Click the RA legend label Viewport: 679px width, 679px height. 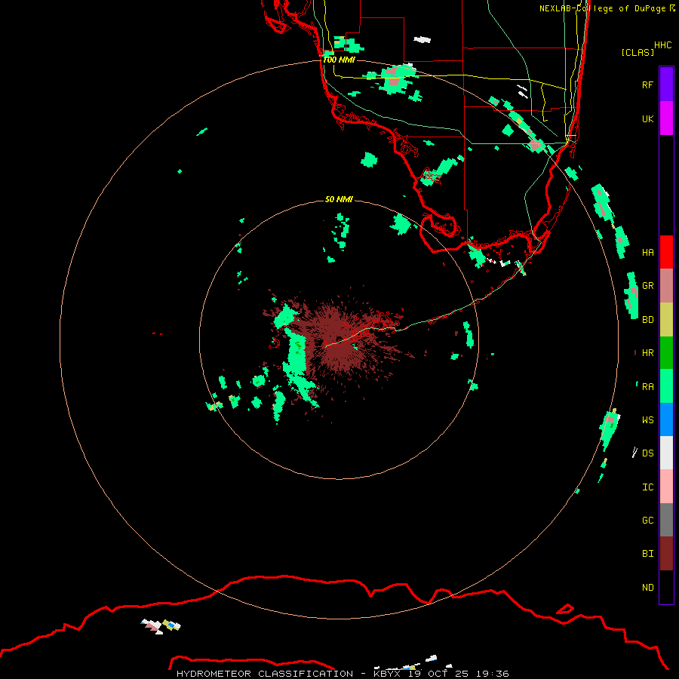point(647,387)
